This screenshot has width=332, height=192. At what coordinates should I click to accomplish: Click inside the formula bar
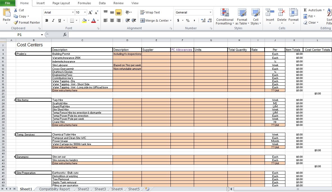[x=200, y=35]
